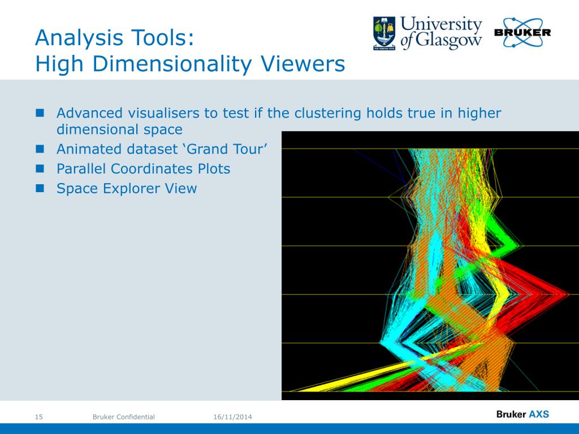Viewport: 579px width, 434px height.
Task: Click the bullet 'Space Explorer View'
Action: [127, 188]
